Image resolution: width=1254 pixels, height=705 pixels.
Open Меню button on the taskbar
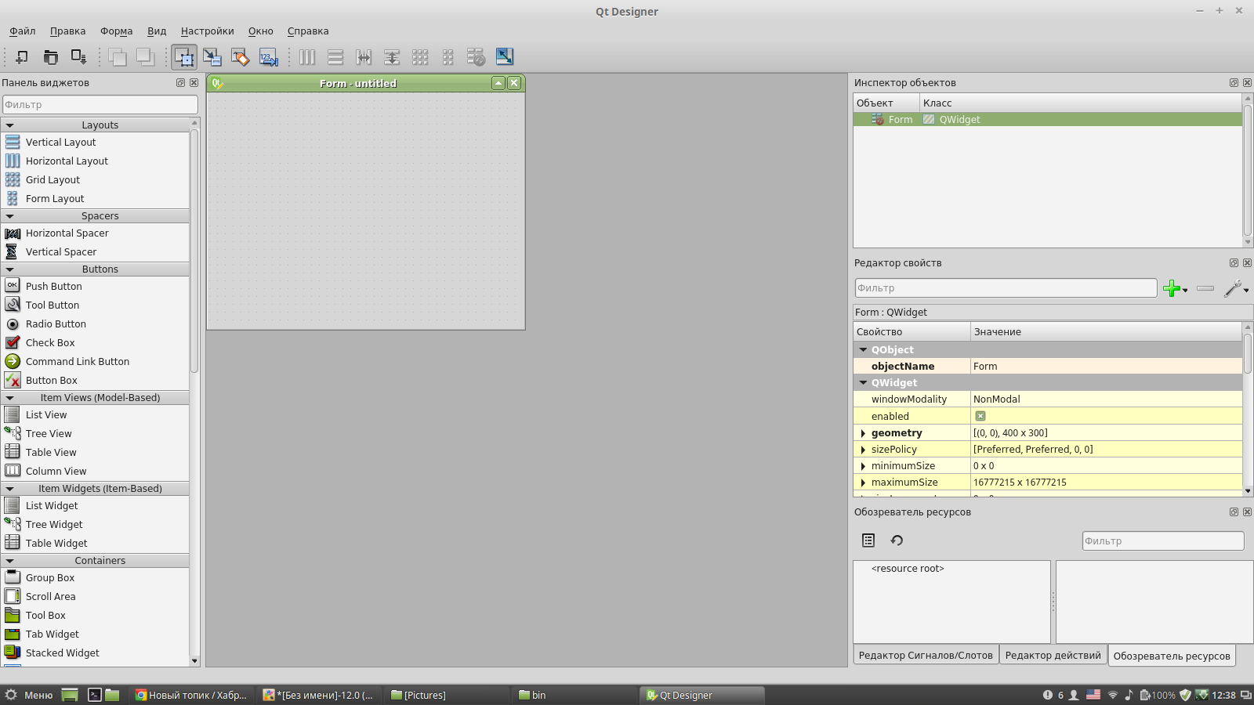pos(29,695)
